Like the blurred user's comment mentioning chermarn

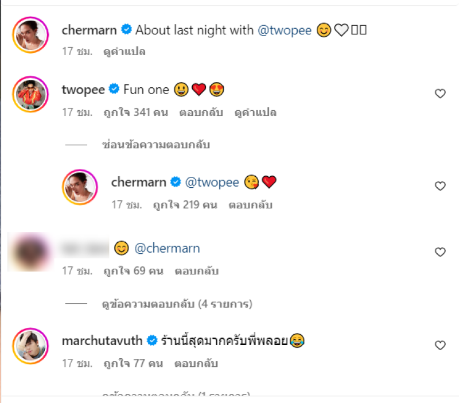tap(440, 252)
